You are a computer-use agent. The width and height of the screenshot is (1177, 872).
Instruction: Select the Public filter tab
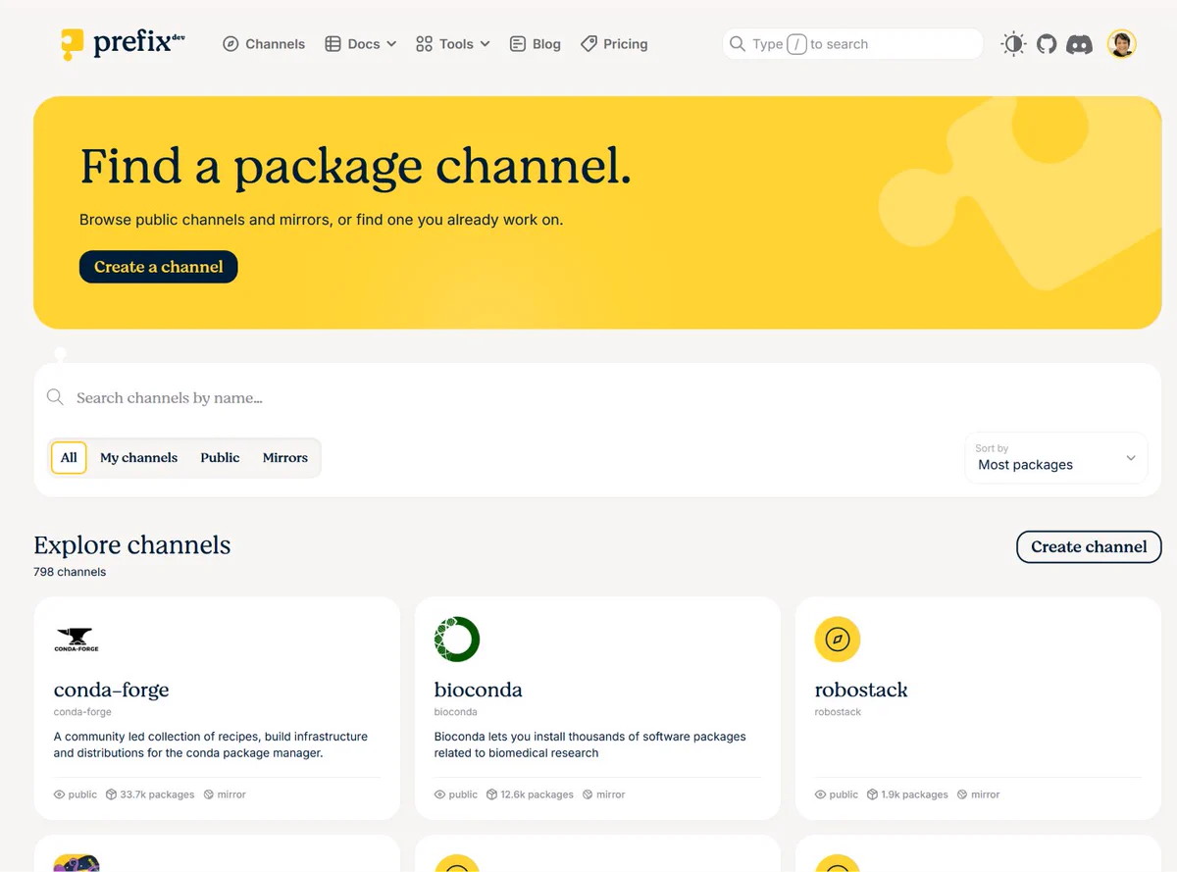(220, 458)
